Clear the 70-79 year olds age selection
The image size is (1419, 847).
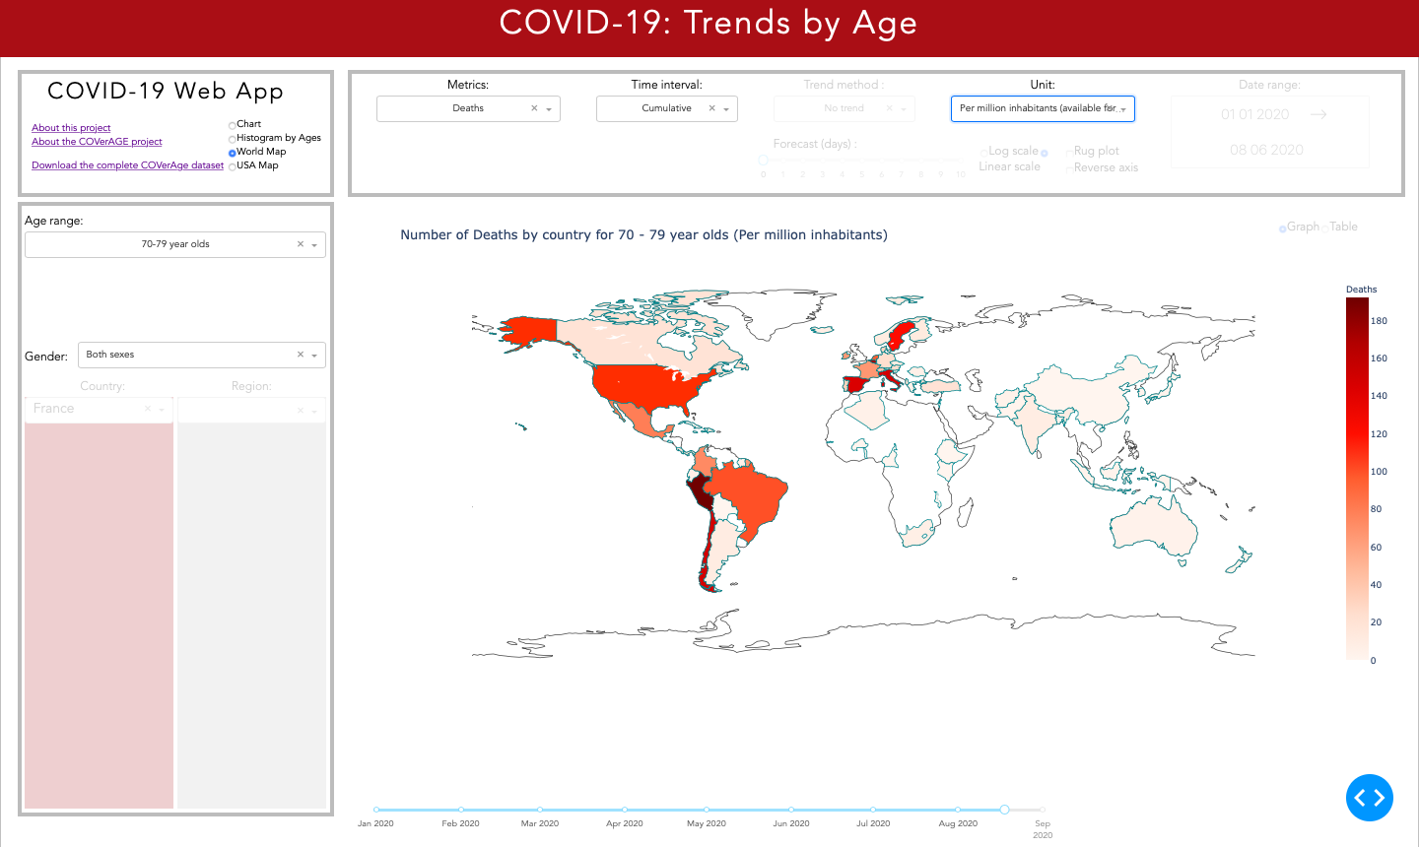301,244
